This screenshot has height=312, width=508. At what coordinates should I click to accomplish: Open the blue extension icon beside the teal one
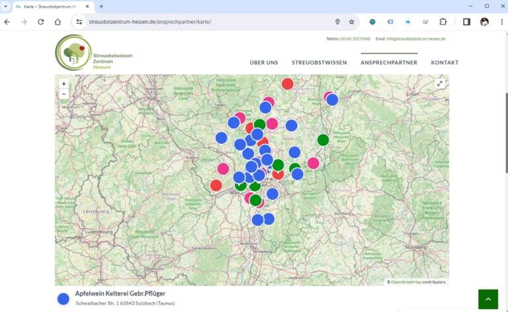(x=390, y=22)
